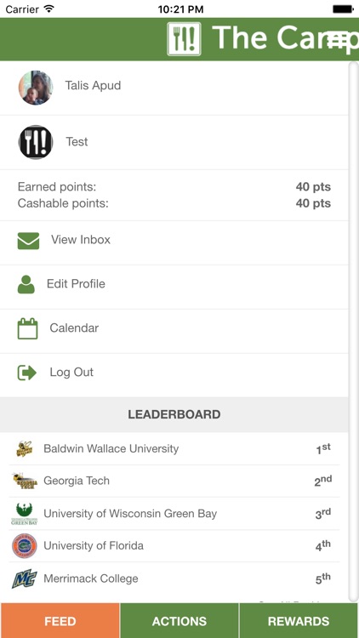
Task: Click the vertical scrollbar on right edge
Action: (x=354, y=332)
